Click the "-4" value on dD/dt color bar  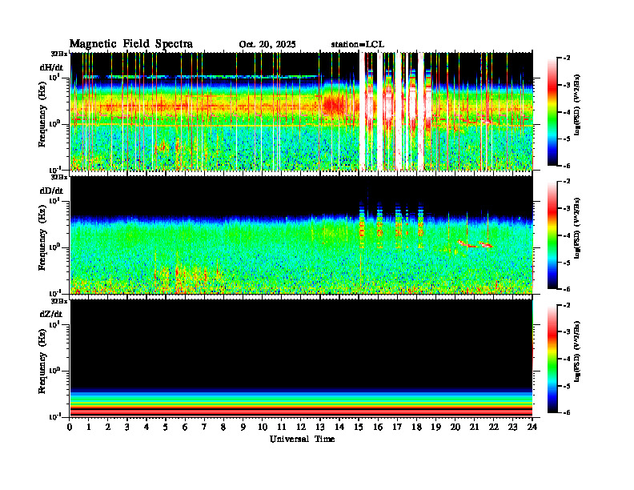coord(567,235)
